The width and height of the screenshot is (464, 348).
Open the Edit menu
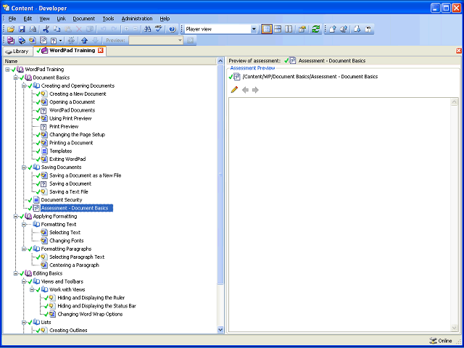(28, 18)
